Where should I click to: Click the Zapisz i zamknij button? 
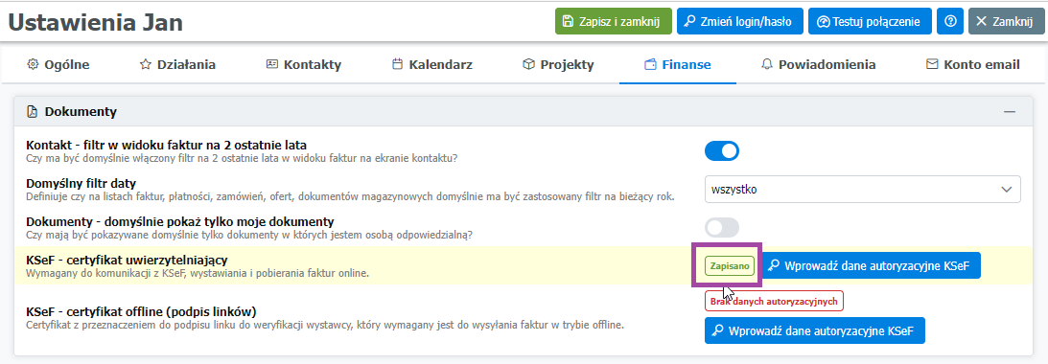click(x=613, y=21)
